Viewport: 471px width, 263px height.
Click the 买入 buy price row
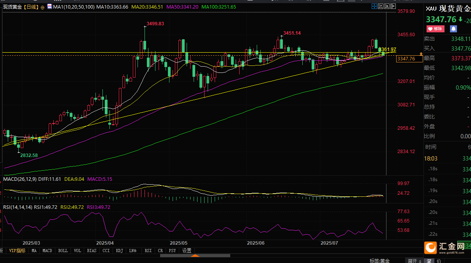tap(447, 49)
